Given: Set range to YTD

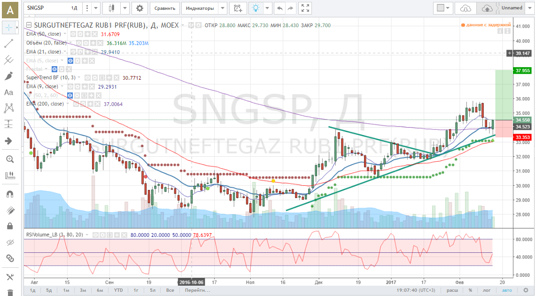Looking at the screenshot, I should (118, 290).
